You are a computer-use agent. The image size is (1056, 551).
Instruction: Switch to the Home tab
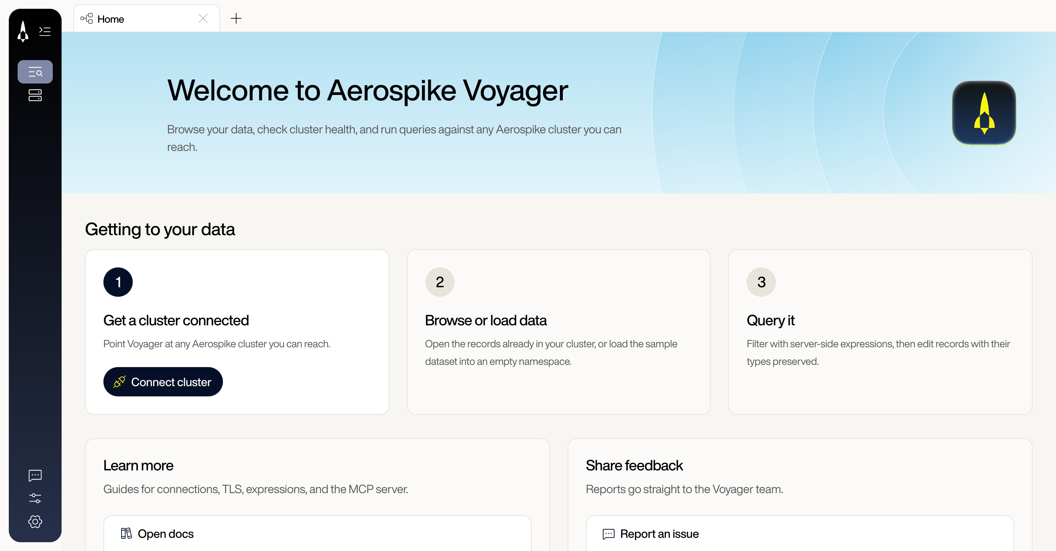click(146, 18)
